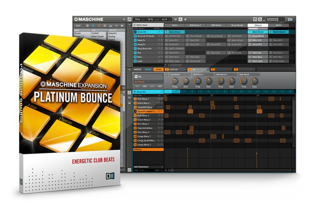Adjust the master volume slider in header
Image resolution: width=317 pixels, height=211 pixels.
(x=276, y=20)
